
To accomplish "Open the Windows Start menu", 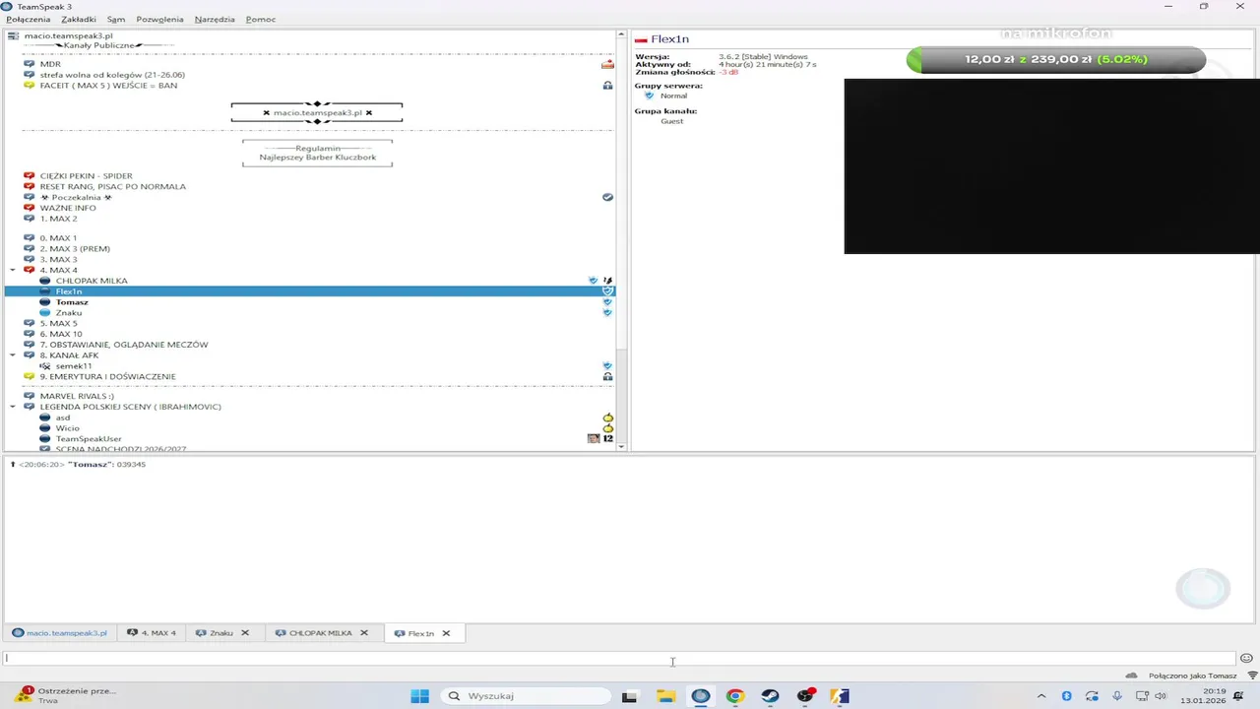I will pyautogui.click(x=419, y=696).
